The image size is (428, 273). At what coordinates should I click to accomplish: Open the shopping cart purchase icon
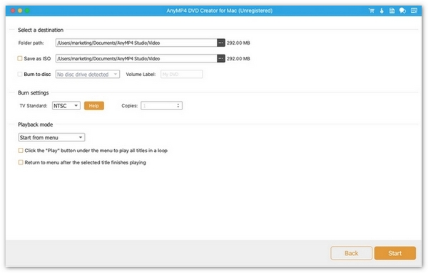(371, 11)
